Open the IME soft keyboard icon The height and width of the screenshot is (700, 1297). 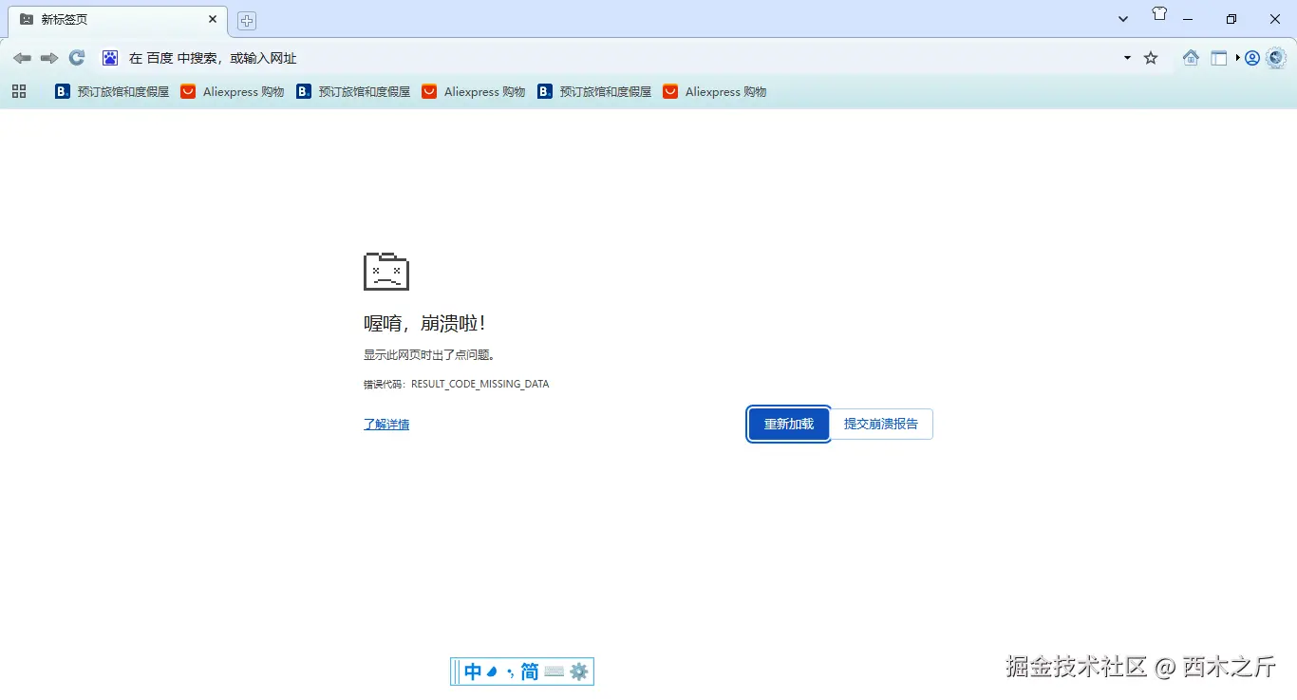point(555,672)
